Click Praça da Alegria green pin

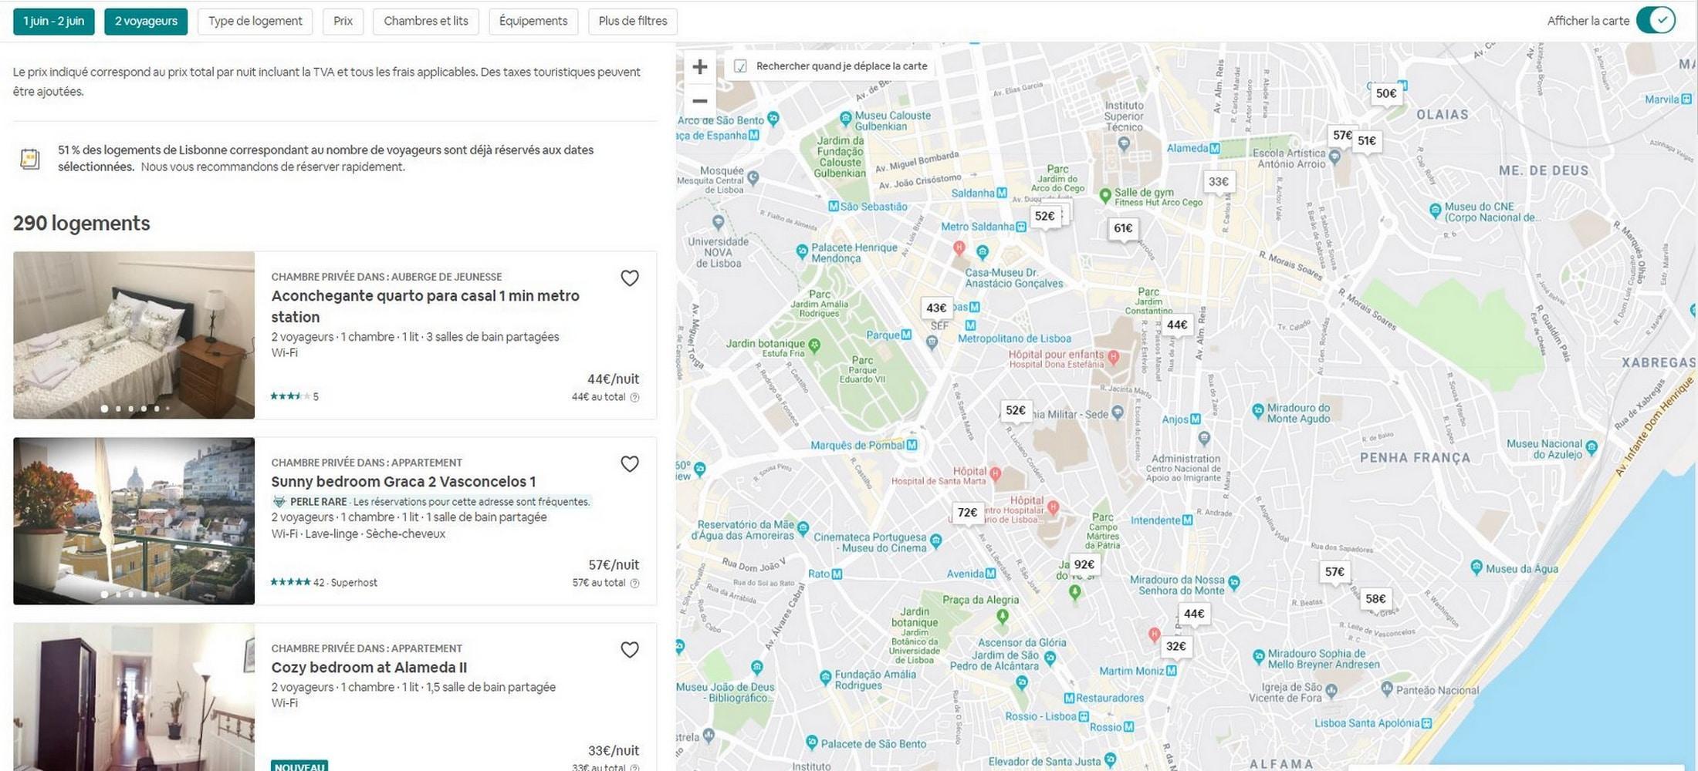(x=1002, y=616)
